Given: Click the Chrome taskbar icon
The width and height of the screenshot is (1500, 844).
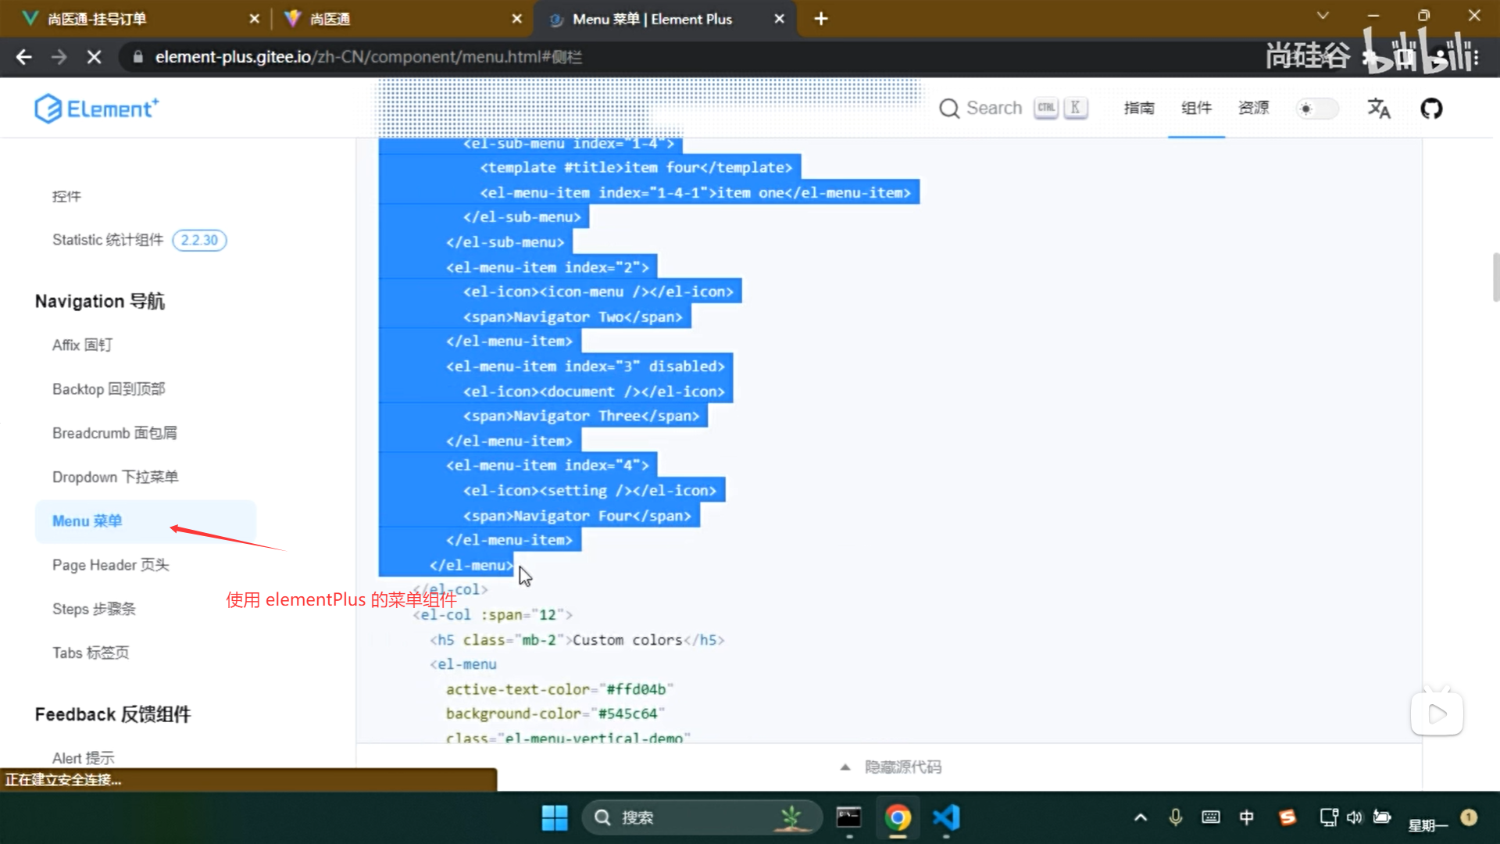Looking at the screenshot, I should pyautogui.click(x=898, y=817).
